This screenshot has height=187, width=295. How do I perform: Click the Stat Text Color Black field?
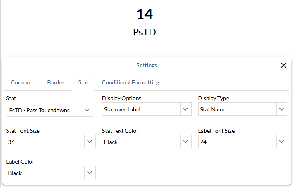click(x=140, y=142)
